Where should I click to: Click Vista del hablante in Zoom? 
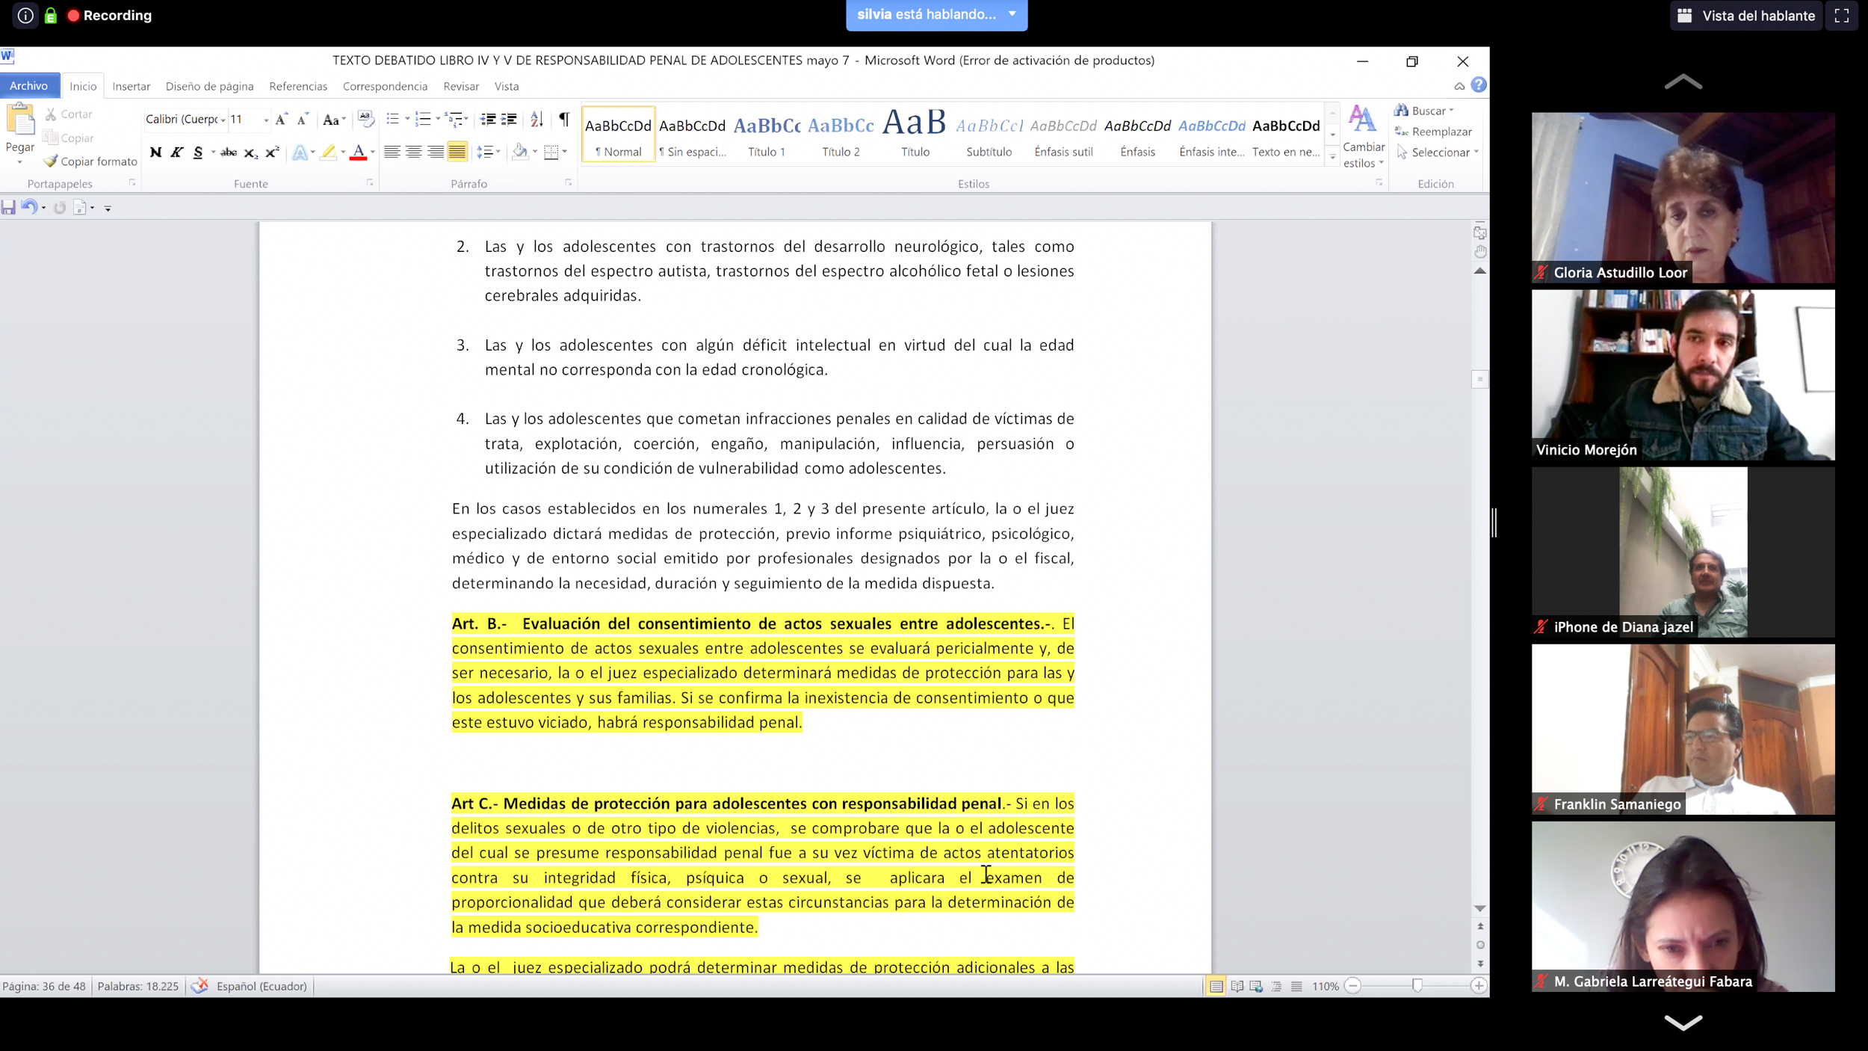(1745, 16)
